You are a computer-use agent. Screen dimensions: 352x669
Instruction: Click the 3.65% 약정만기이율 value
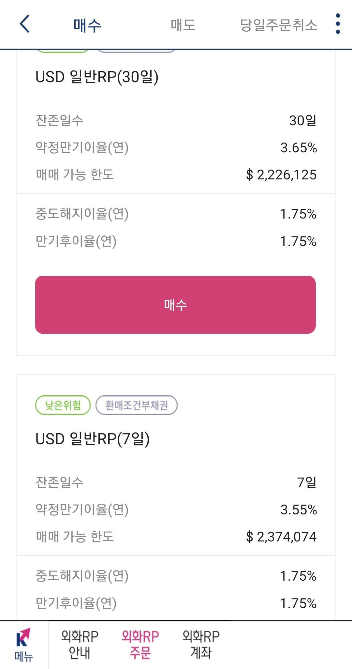pos(299,148)
